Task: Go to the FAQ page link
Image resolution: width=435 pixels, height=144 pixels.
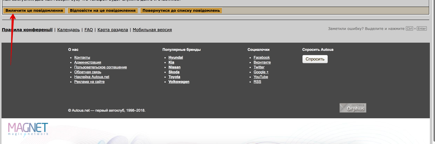Action: [88, 30]
